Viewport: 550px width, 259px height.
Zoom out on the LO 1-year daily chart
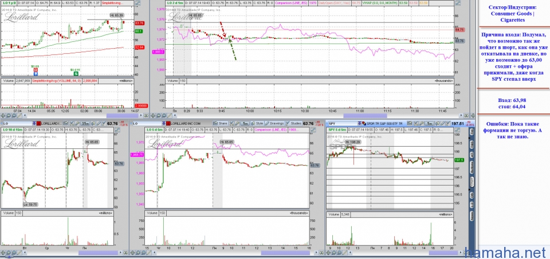pos(14,116)
